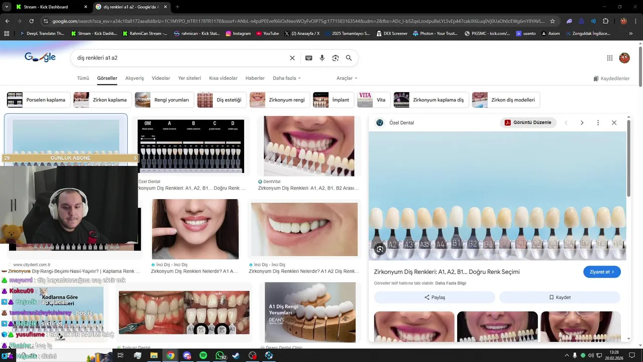Go to Google home via logo
The image size is (643, 362).
[40, 57]
